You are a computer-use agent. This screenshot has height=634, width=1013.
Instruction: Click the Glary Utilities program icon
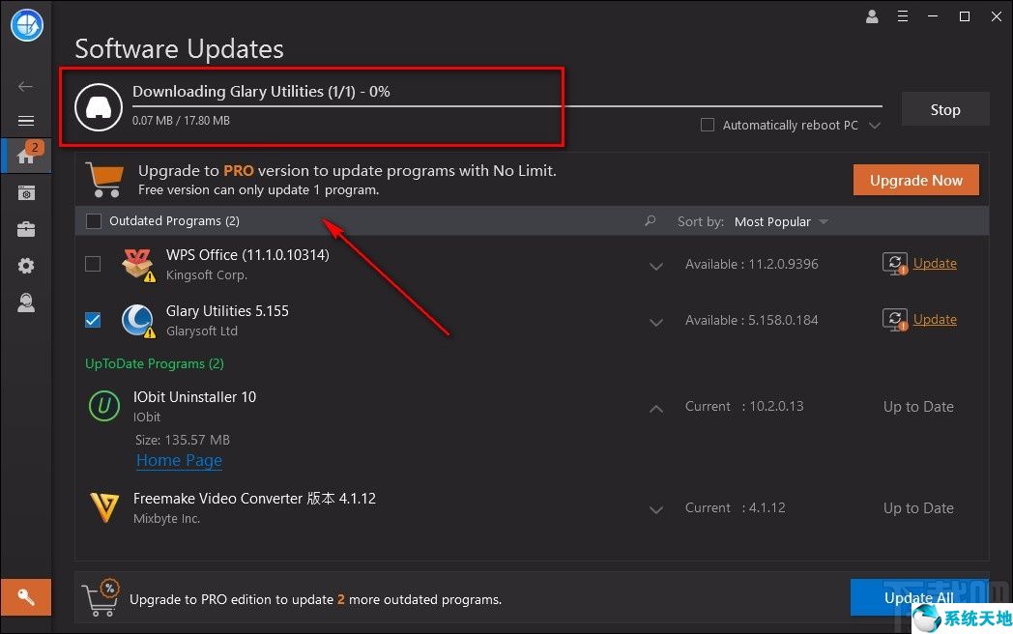pyautogui.click(x=137, y=321)
